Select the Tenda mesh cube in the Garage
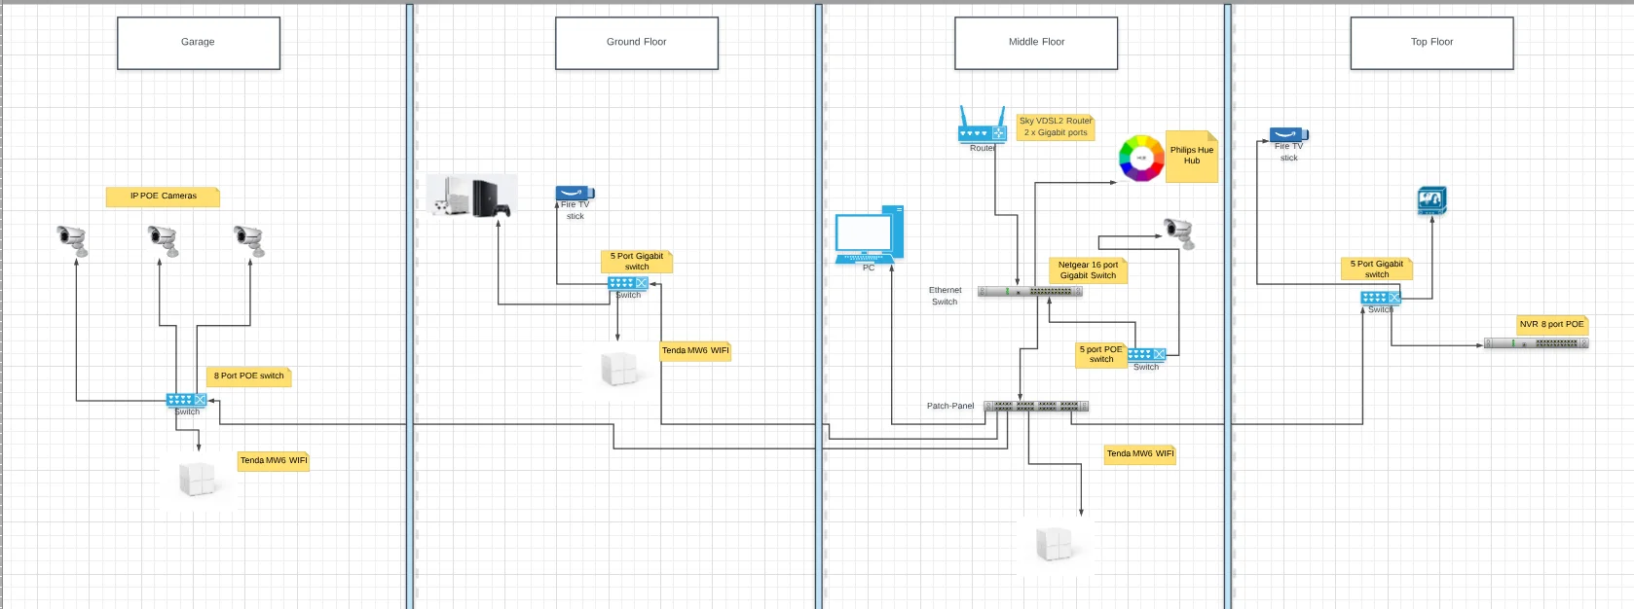Image resolution: width=1634 pixels, height=609 pixels. 198,480
